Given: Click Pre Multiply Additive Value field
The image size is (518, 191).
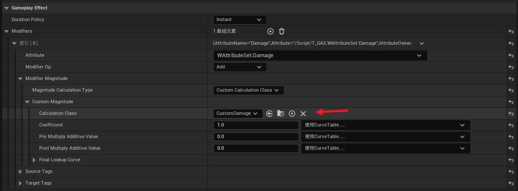Looking at the screenshot, I should coord(256,137).
